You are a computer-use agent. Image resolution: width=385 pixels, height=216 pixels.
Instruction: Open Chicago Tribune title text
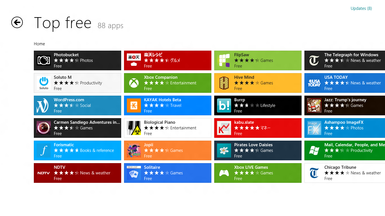pos(340,167)
